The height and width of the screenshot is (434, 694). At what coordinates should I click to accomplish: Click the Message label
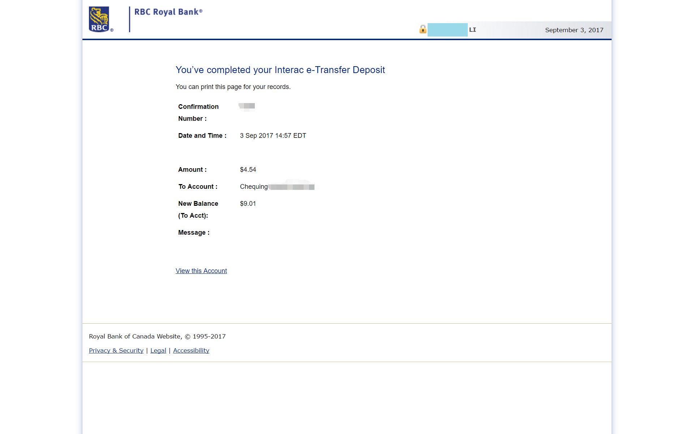pyautogui.click(x=194, y=233)
